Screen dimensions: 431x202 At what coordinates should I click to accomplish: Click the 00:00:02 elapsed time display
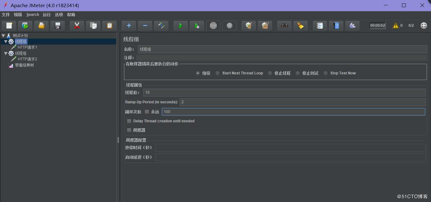[x=378, y=26]
